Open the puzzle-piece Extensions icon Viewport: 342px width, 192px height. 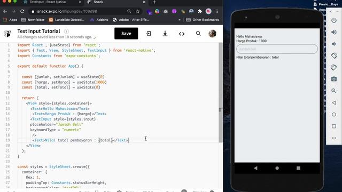point(200,11)
